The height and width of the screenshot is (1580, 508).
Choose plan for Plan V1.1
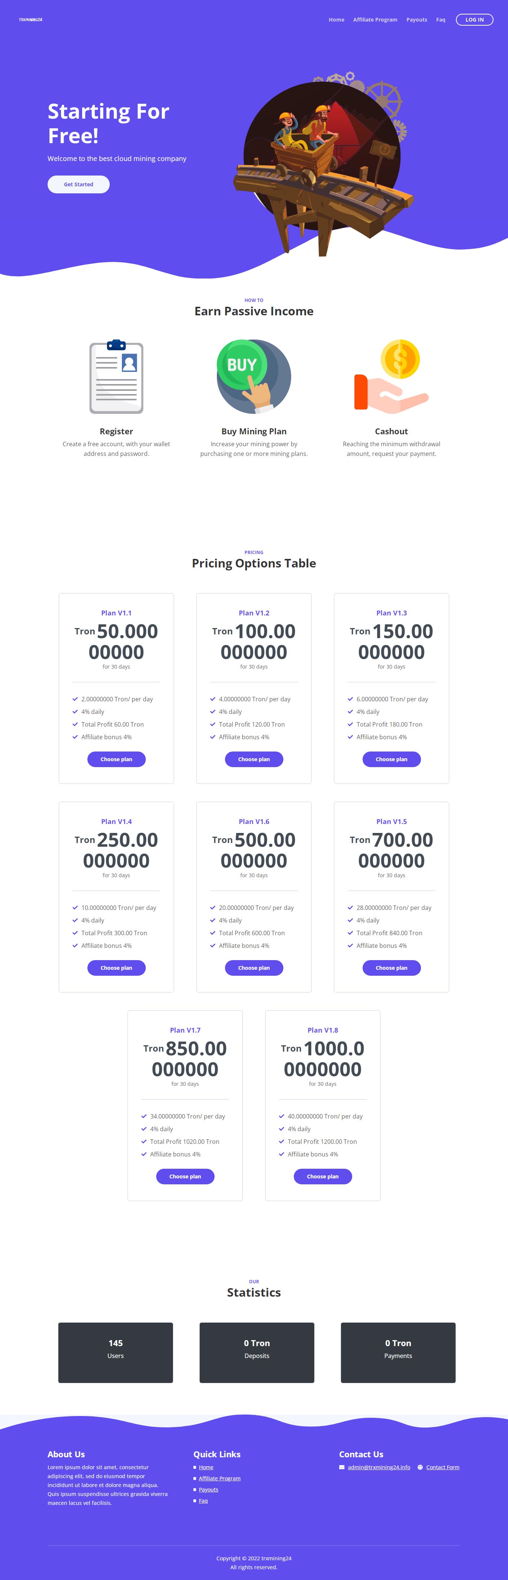coord(116,759)
